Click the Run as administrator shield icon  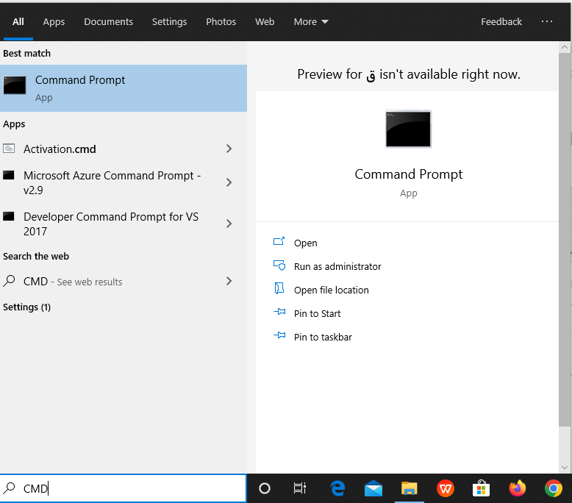point(279,265)
